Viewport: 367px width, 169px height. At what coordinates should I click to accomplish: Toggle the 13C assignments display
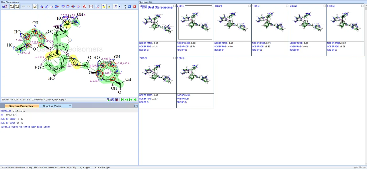(x=104, y=7)
